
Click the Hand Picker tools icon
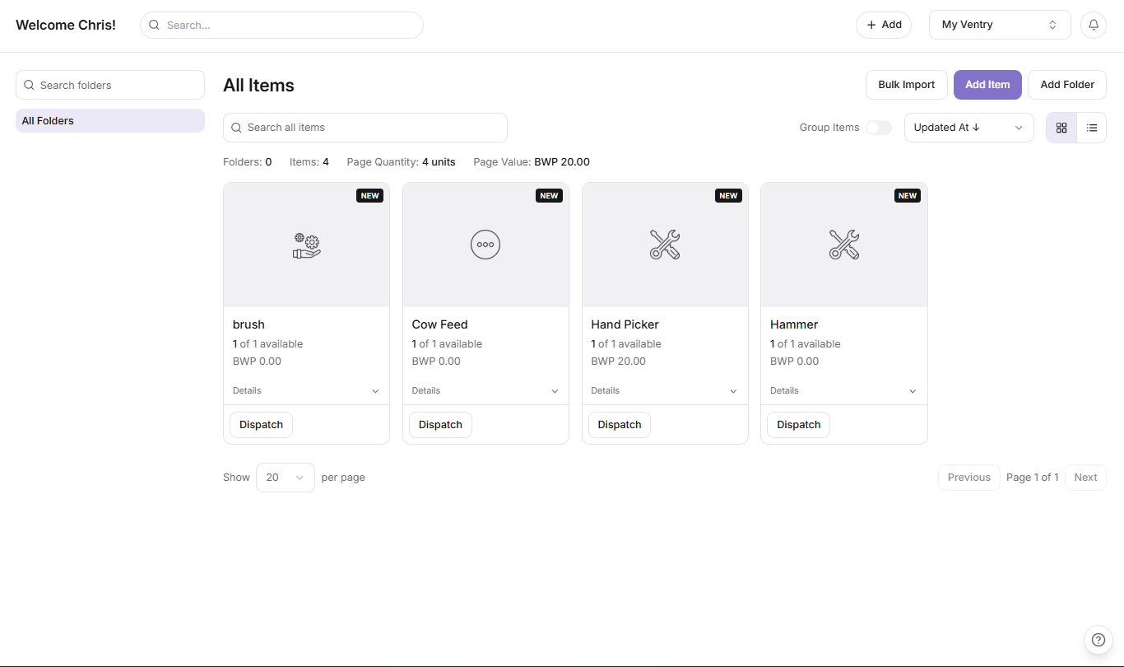[665, 245]
